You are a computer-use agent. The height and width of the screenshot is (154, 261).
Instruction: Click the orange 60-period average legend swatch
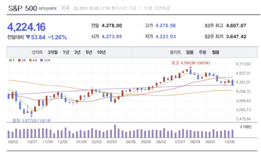click(x=30, y=60)
